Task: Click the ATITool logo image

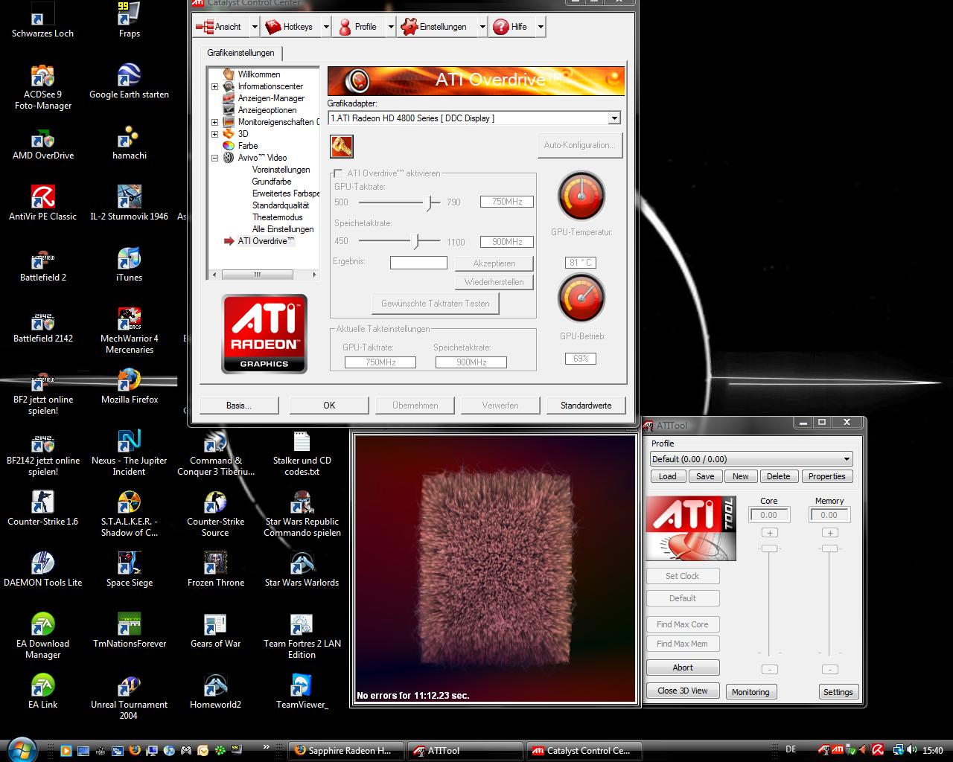Action: (x=690, y=528)
